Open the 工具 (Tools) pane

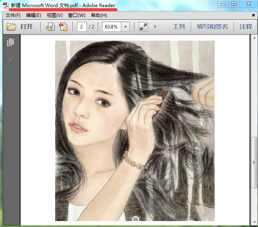[x=179, y=27]
